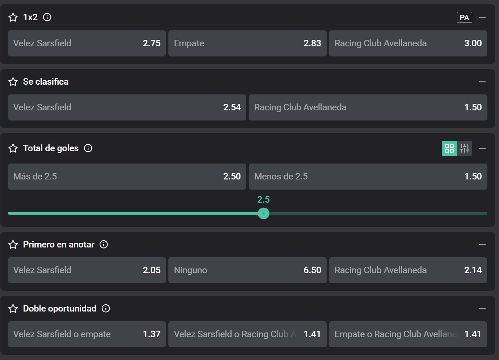Click the Doble oportunidad heading

(60, 309)
